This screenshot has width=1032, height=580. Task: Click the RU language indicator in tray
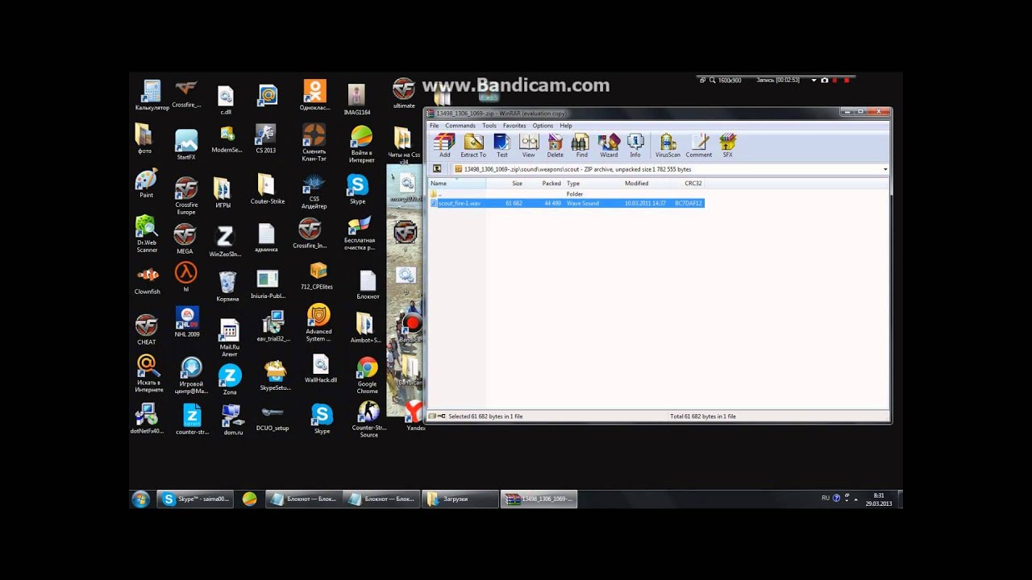pos(826,498)
